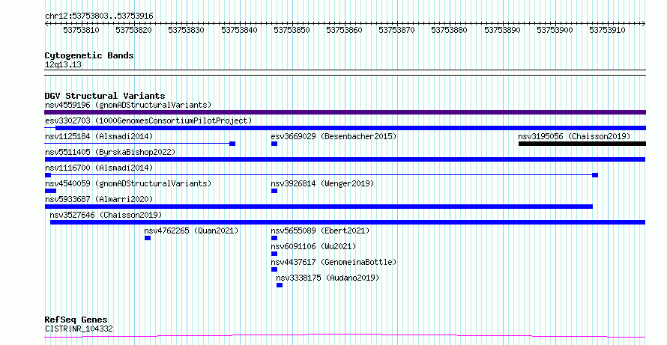The image size is (667, 345).
Task: Click the small blue block under nsv3338175
Action: coord(280,285)
